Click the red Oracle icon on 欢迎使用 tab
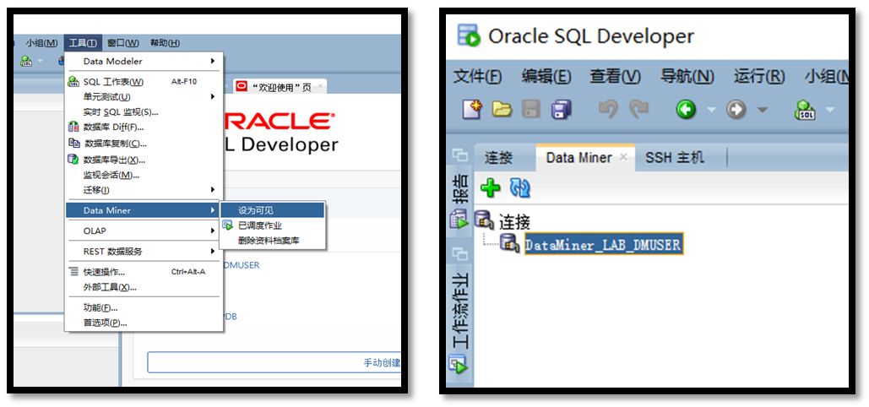 [242, 86]
